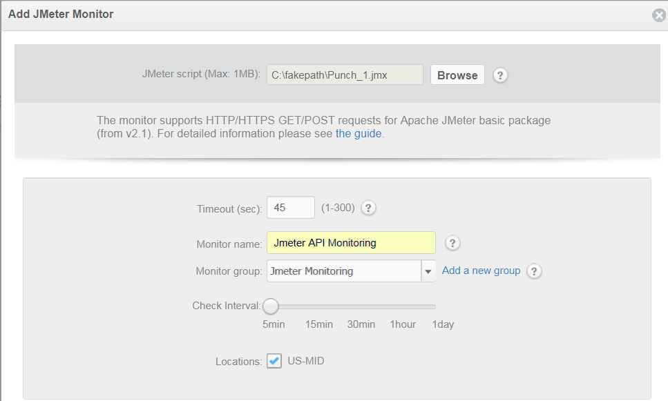668x401 pixels.
Task: Click Add a new group link
Action: [x=481, y=271]
